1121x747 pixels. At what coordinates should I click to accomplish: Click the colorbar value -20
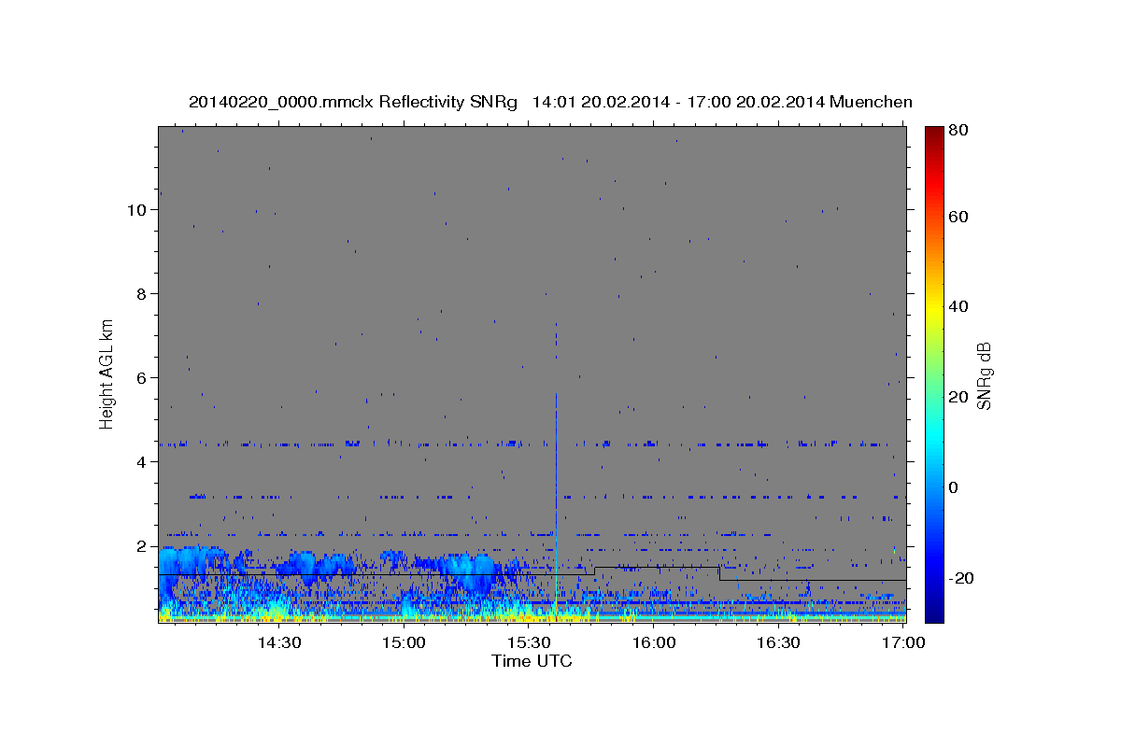(961, 578)
